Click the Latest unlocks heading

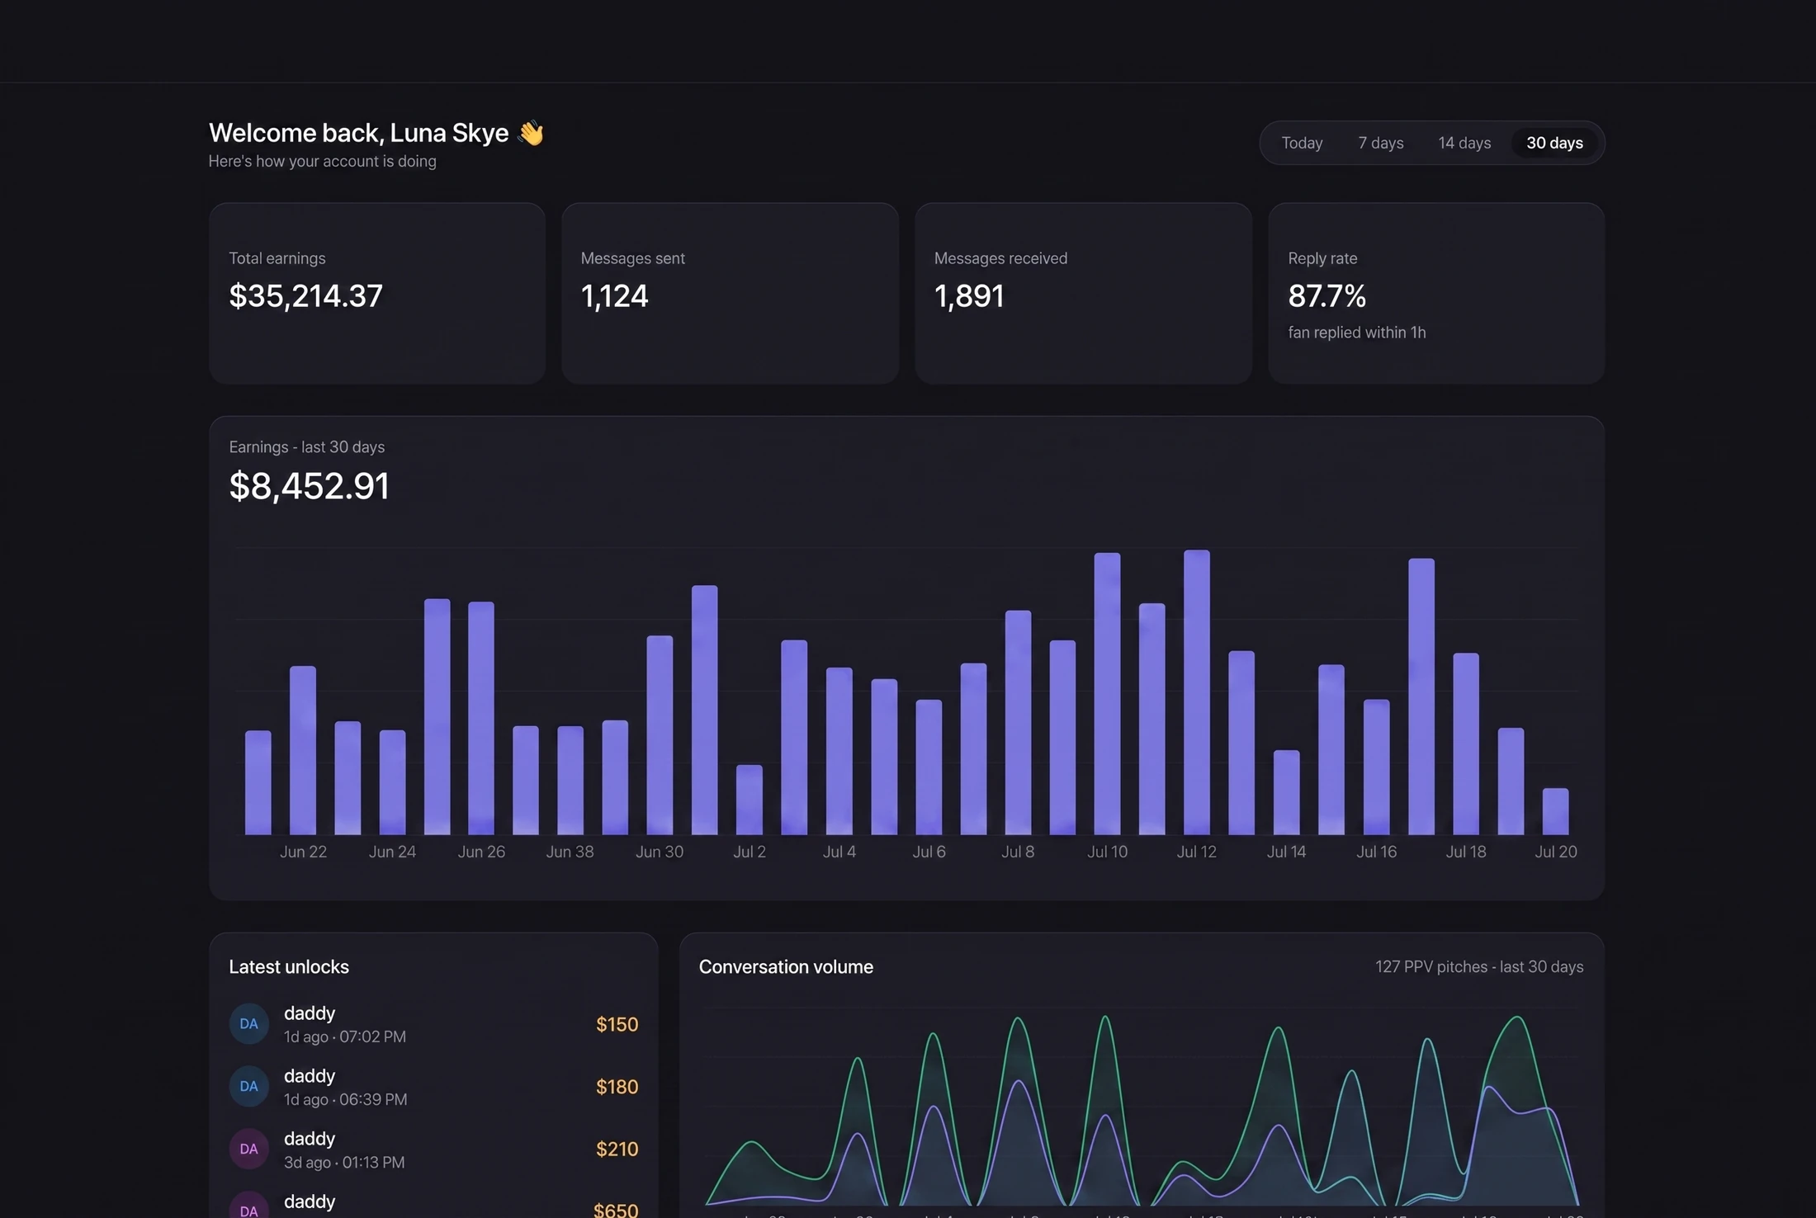point(289,966)
